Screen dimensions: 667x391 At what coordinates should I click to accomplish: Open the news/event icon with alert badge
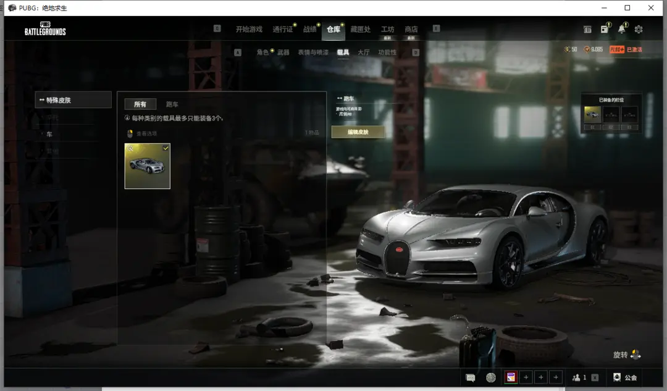point(605,29)
